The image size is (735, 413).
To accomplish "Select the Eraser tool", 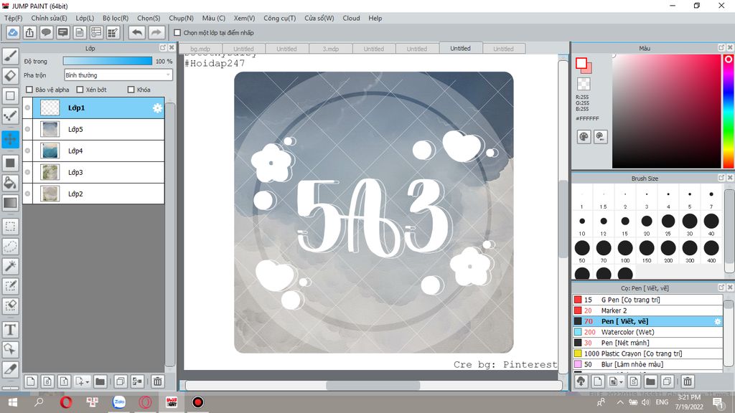I will pos(10,76).
